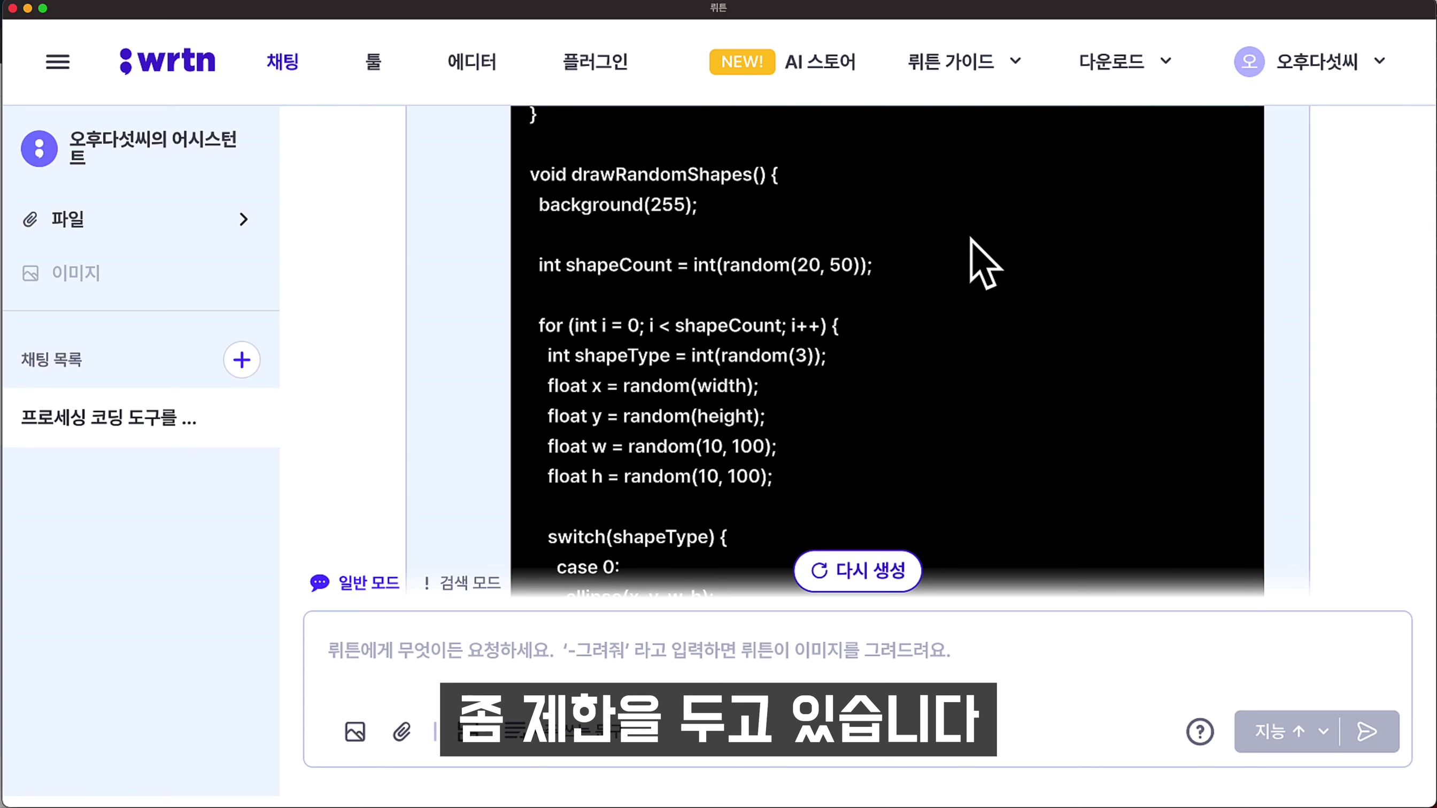
Task: Add a new chat with plus button
Action: pyautogui.click(x=242, y=360)
